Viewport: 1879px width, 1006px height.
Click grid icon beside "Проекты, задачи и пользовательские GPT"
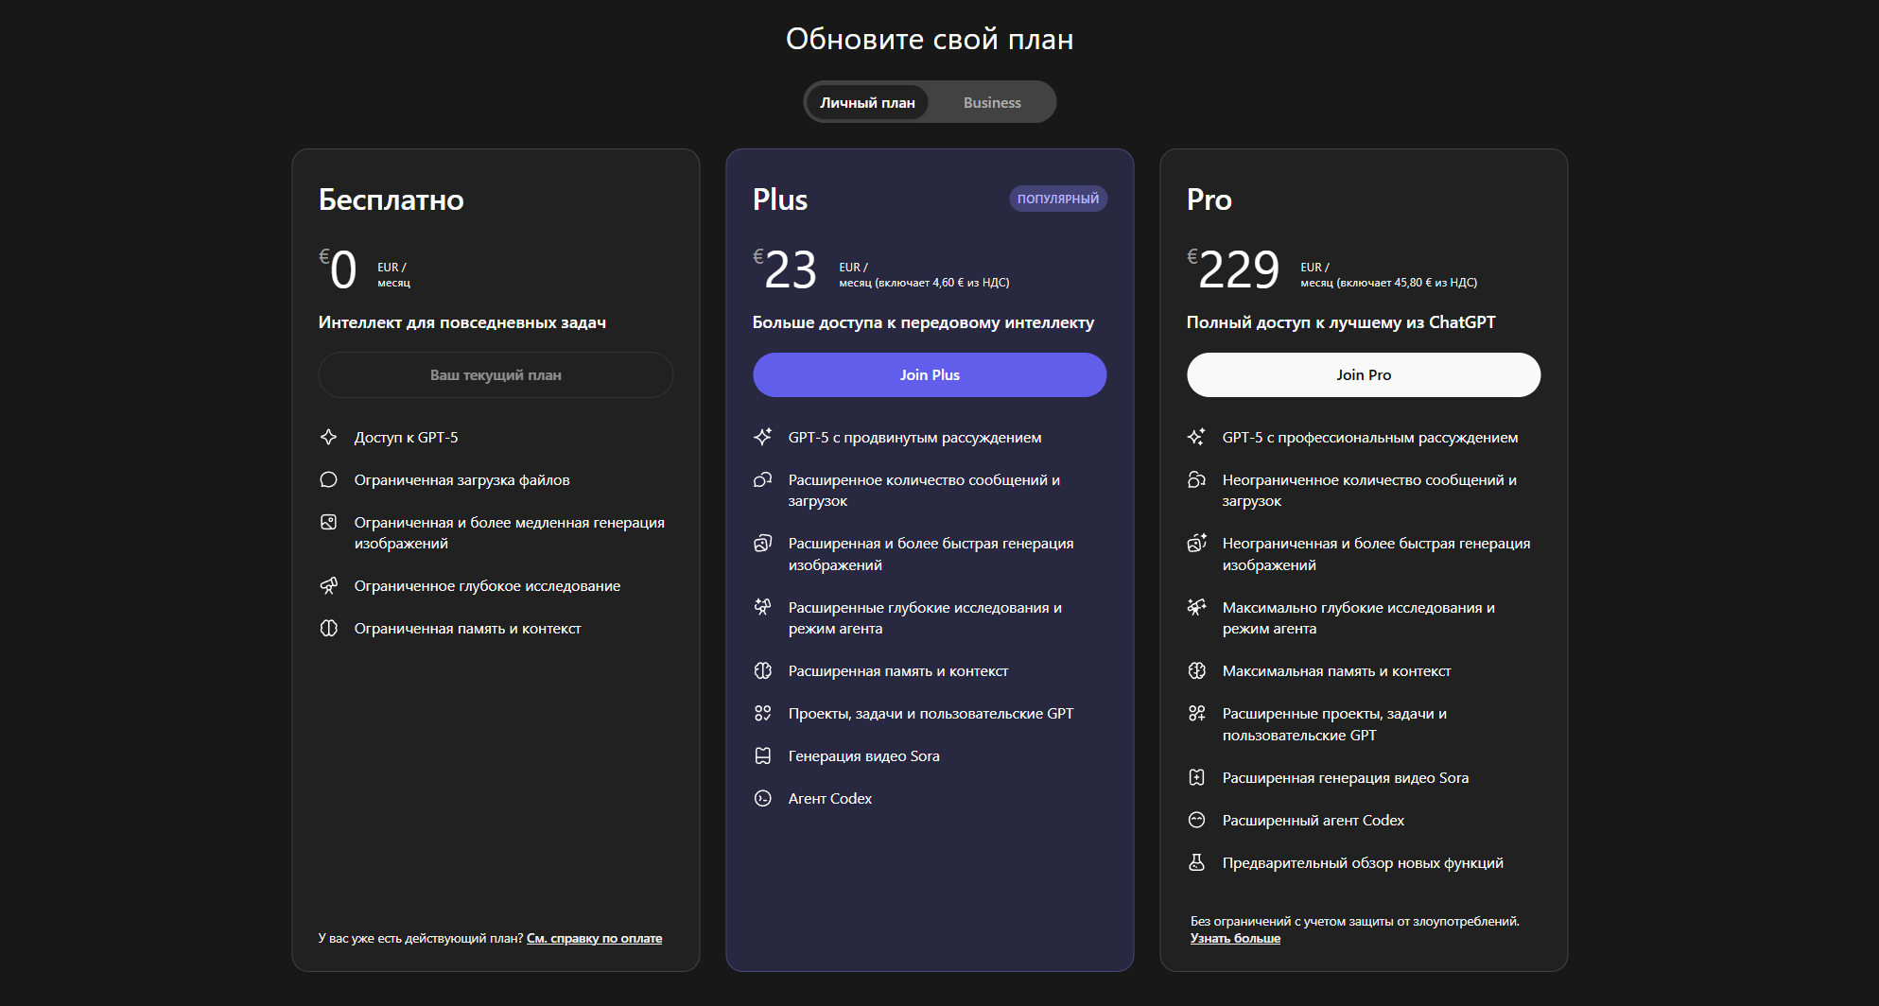click(762, 713)
